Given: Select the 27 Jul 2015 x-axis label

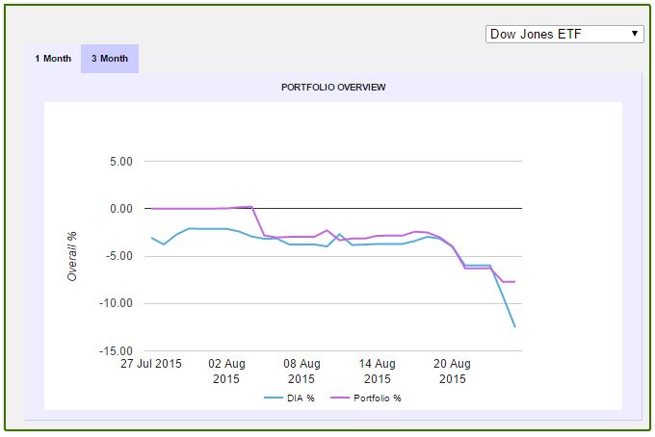Looking at the screenshot, I should (x=151, y=364).
